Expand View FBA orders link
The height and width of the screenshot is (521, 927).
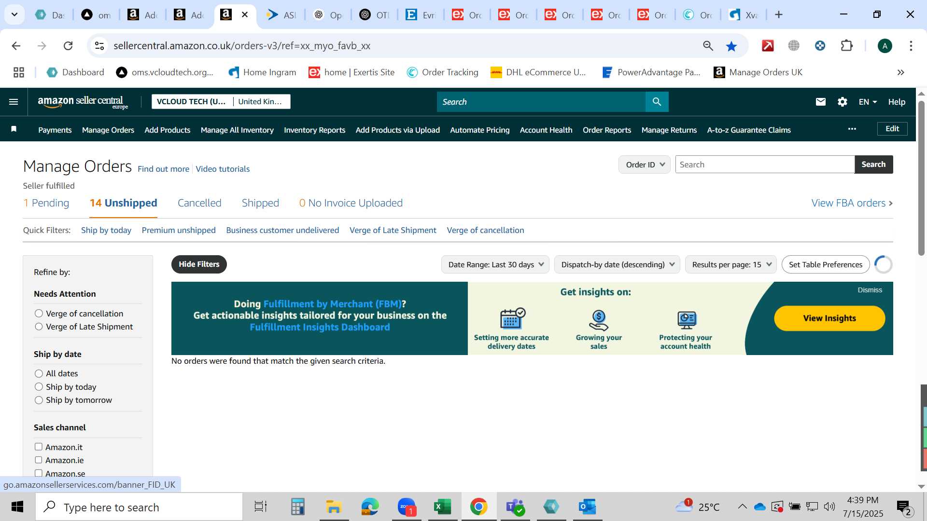(852, 203)
